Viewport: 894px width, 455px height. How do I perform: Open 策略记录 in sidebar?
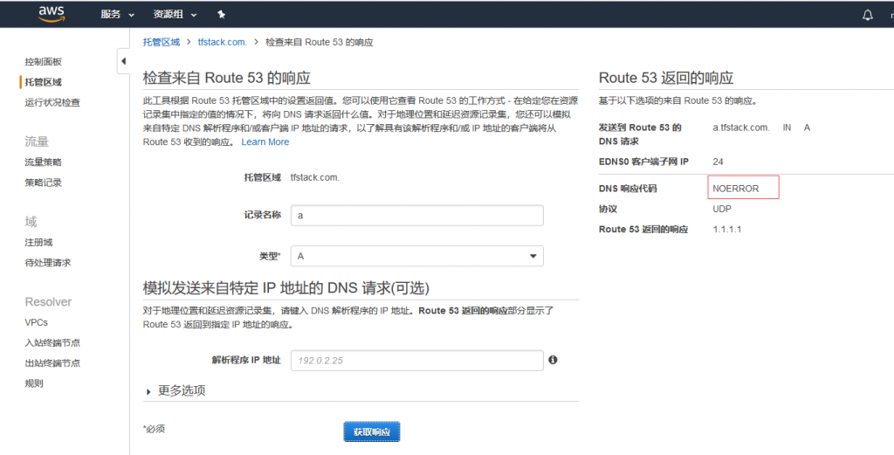point(44,183)
